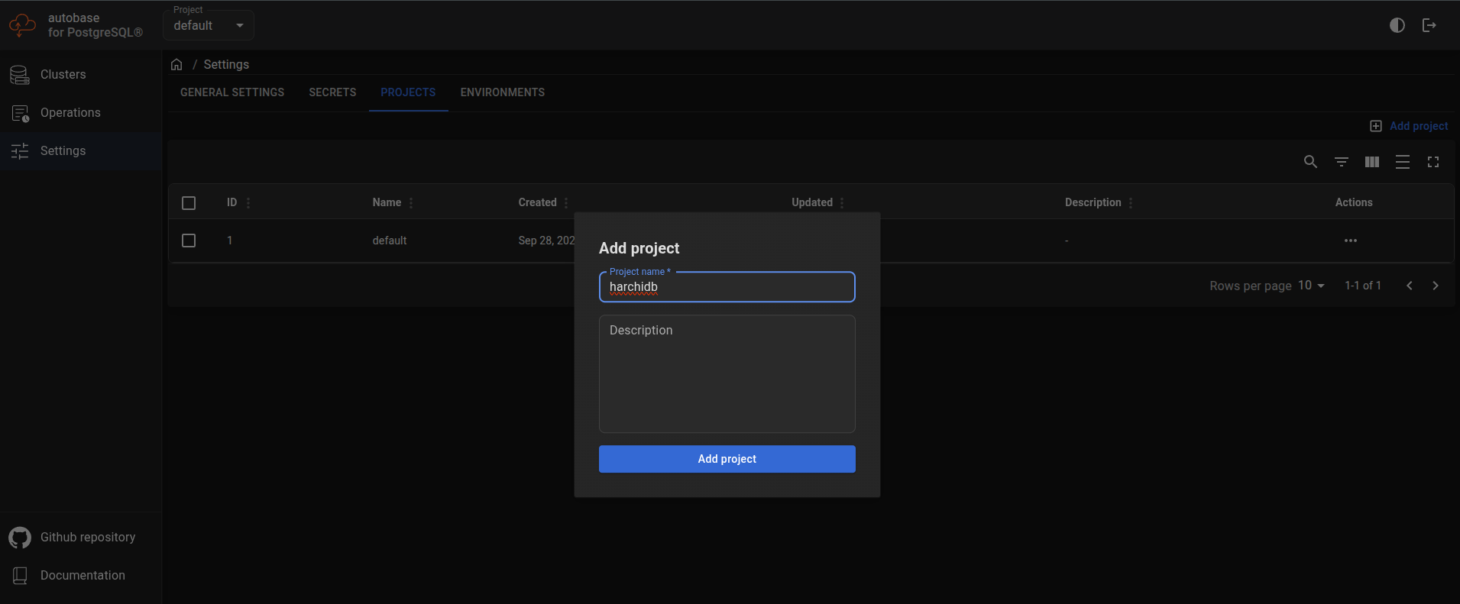Image resolution: width=1460 pixels, height=604 pixels.
Task: Switch to the General Settings tab
Action: pos(232,92)
